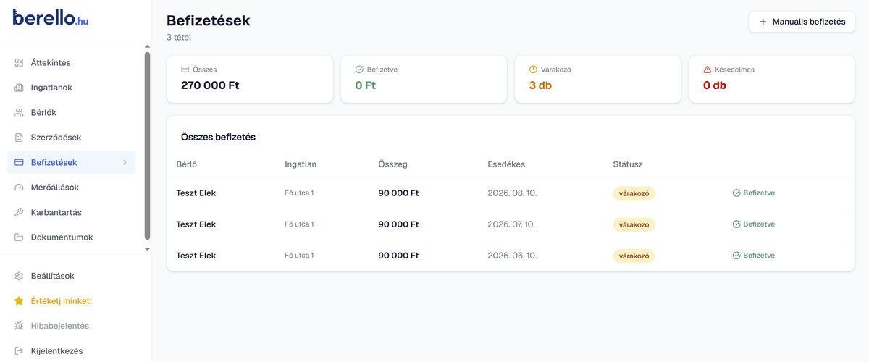
Task: Select the Bérlők people icon
Action: pyautogui.click(x=20, y=113)
